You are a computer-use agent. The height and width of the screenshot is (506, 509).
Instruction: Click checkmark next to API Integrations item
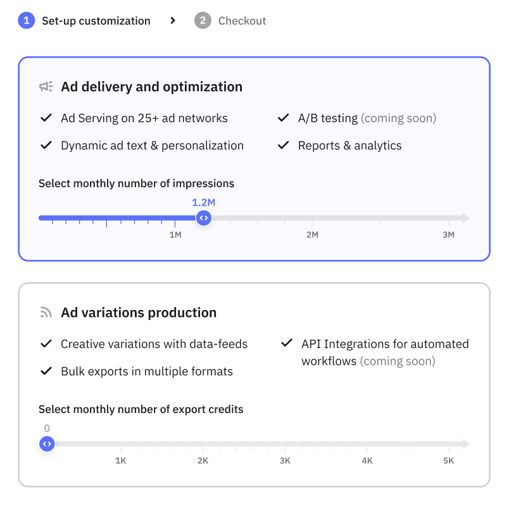tap(287, 343)
